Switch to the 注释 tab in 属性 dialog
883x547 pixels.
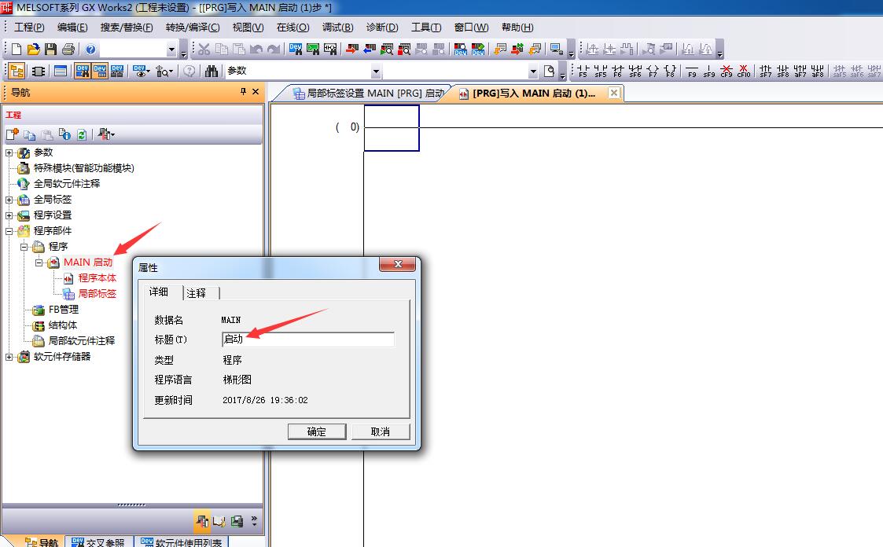(x=197, y=293)
